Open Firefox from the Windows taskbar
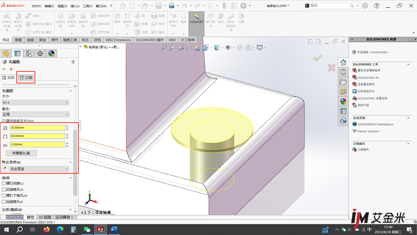417x235 pixels. tap(46, 229)
